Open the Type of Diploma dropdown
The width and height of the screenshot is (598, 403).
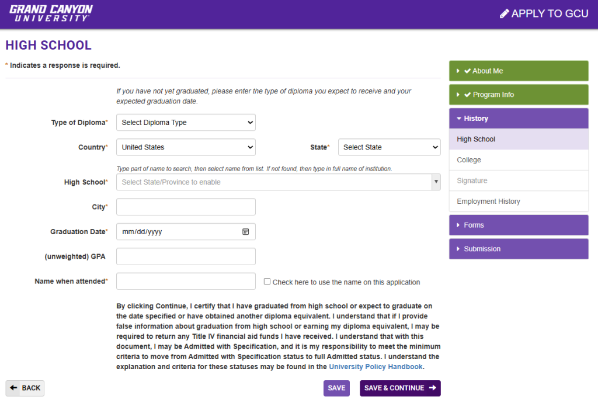coord(186,123)
